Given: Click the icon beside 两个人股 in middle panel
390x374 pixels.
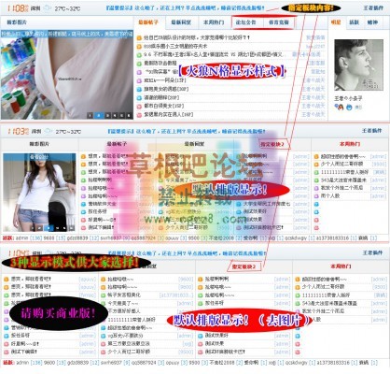Looking at the screenshot, I should pyautogui.click(x=316, y=196).
